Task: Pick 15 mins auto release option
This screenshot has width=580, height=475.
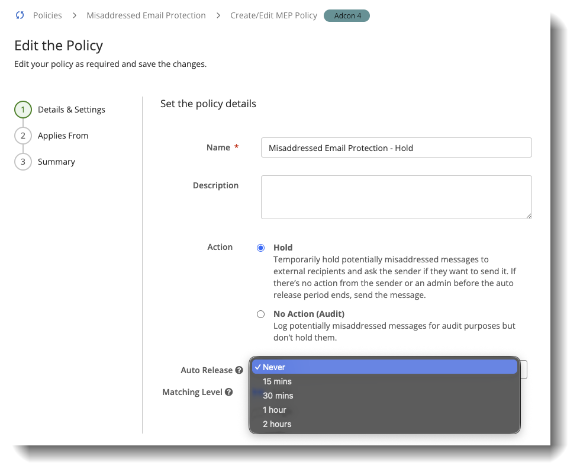Action: click(384, 381)
